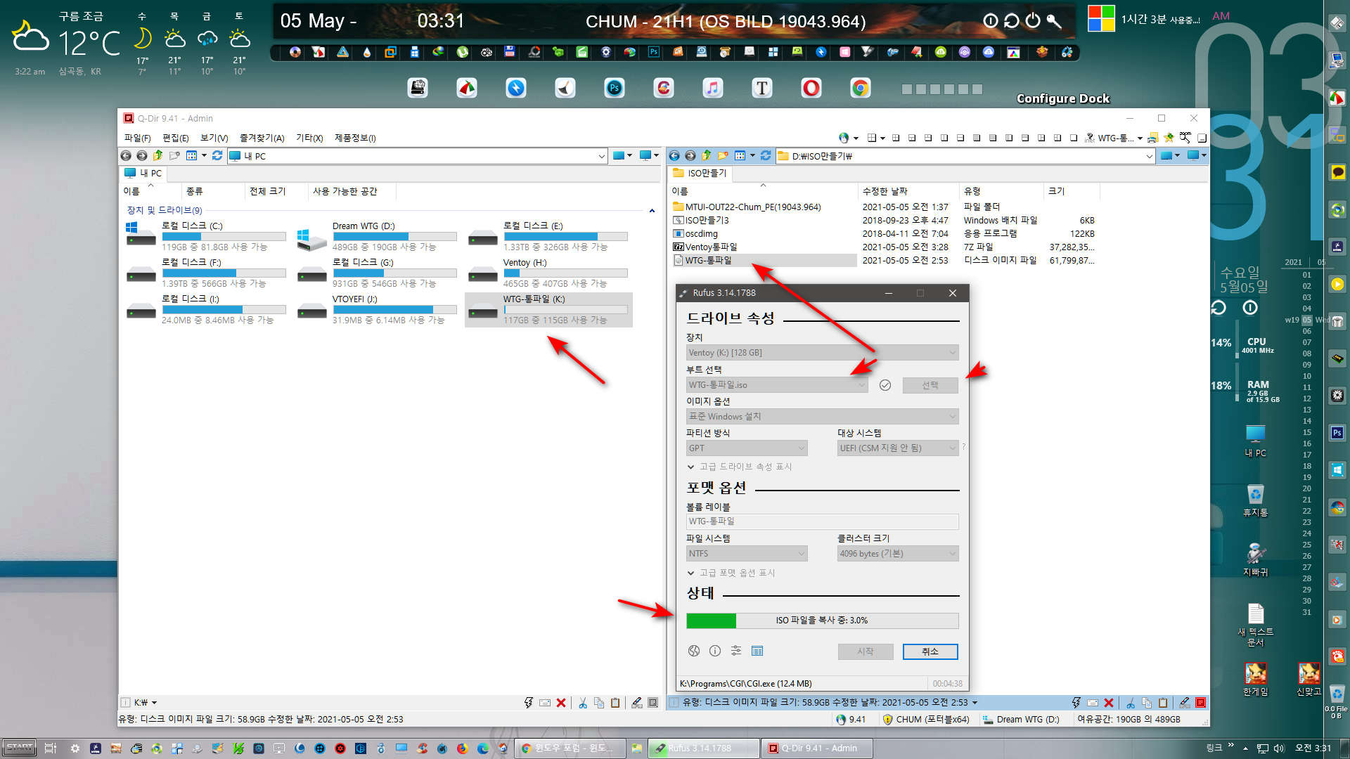The height and width of the screenshot is (759, 1350).
Task: Expand 고급 포맷 옵션 표시
Action: click(x=731, y=573)
